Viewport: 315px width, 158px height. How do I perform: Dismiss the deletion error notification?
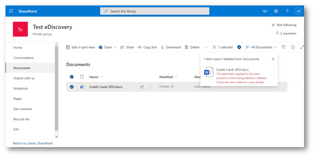pyautogui.click(x=273, y=59)
